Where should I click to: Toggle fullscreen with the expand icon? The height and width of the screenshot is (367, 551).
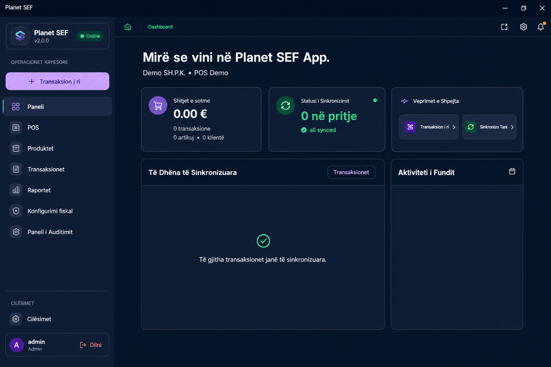[x=504, y=27]
